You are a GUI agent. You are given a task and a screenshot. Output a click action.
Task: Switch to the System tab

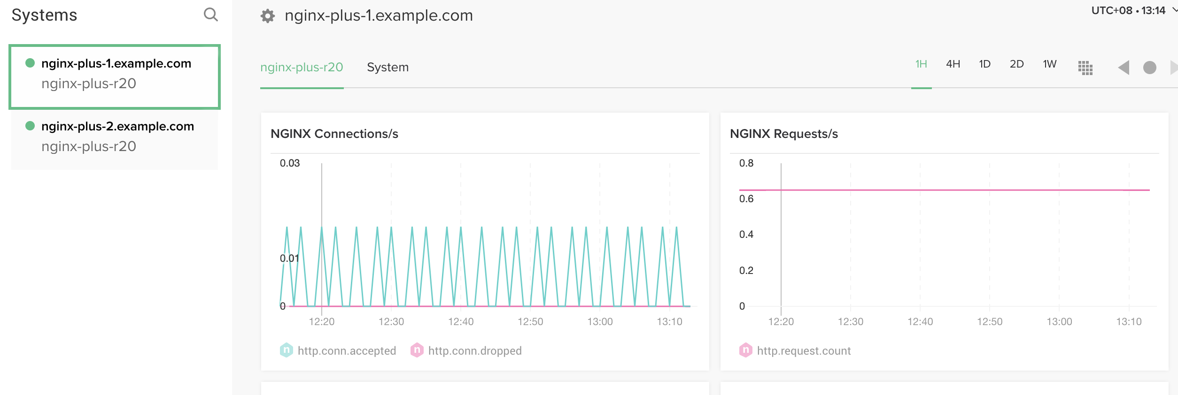387,67
